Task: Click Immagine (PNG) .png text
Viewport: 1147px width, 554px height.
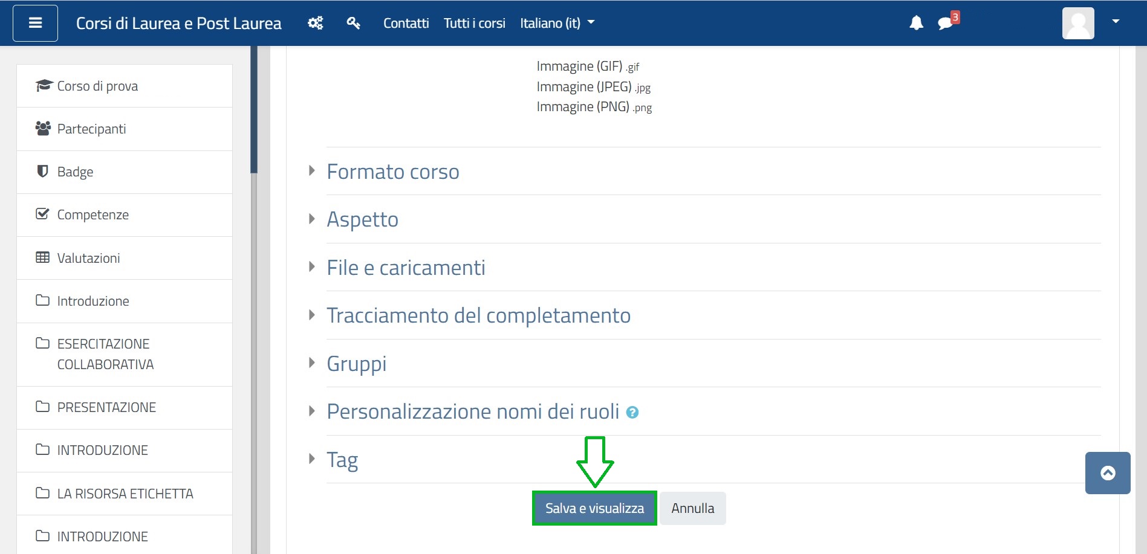Action: point(594,107)
